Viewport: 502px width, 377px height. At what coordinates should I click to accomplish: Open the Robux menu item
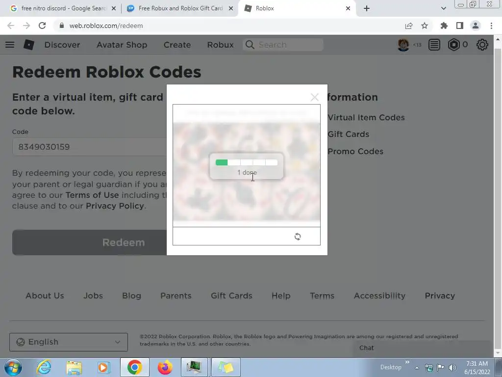click(220, 45)
